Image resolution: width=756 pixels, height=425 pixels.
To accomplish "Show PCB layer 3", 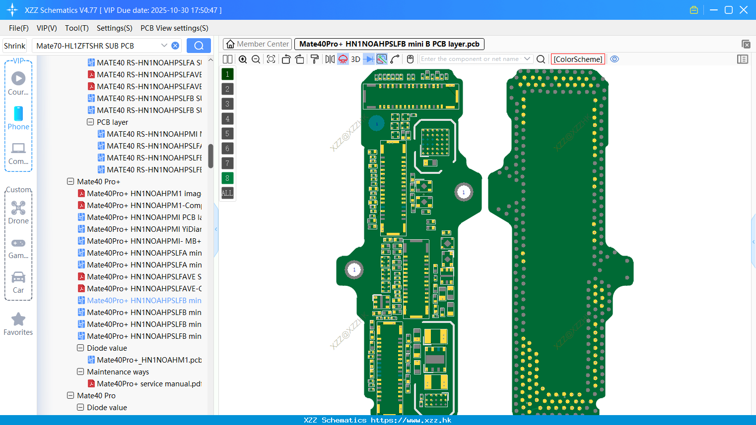I will coord(227,104).
